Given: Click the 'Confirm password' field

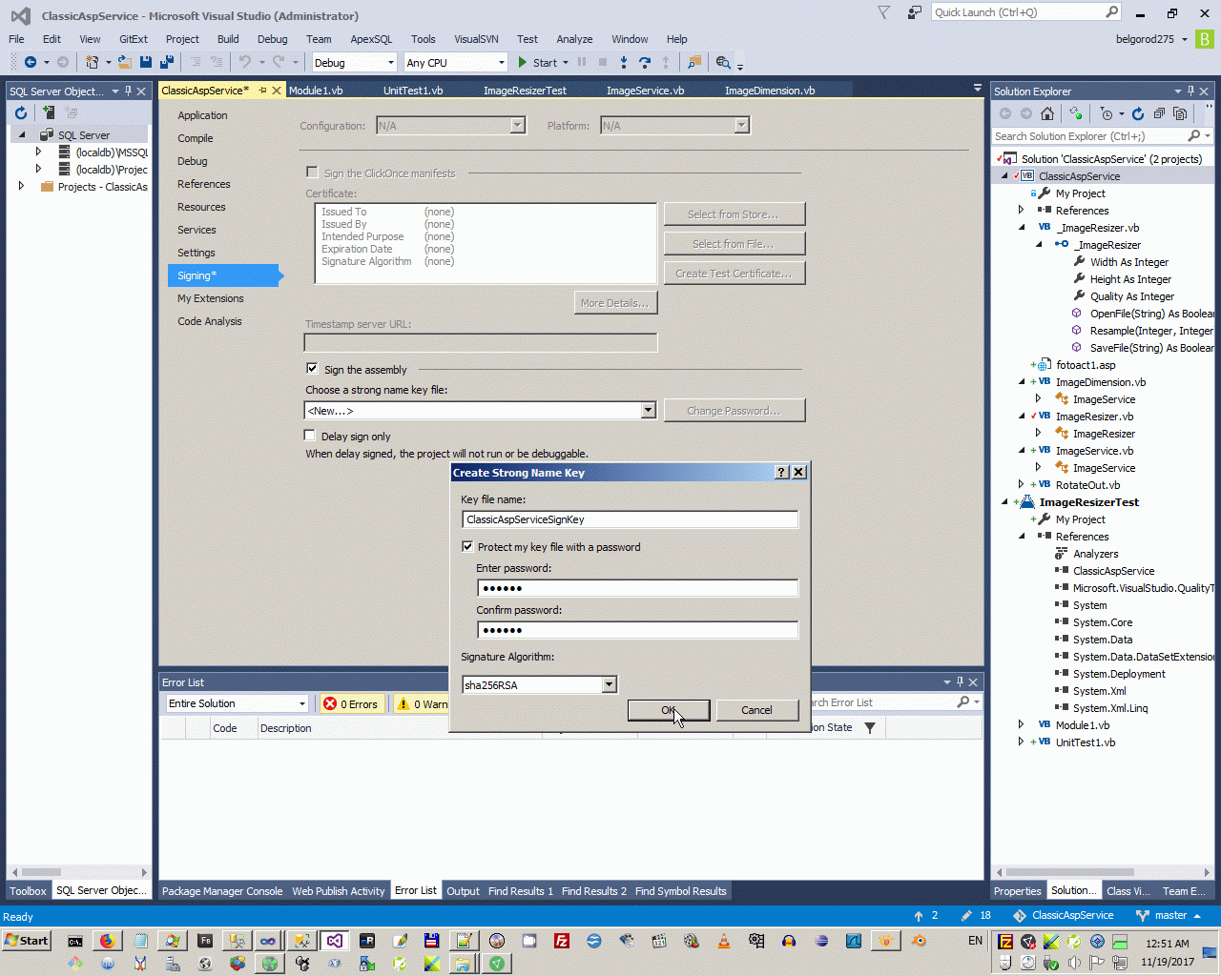Looking at the screenshot, I should click(637, 630).
